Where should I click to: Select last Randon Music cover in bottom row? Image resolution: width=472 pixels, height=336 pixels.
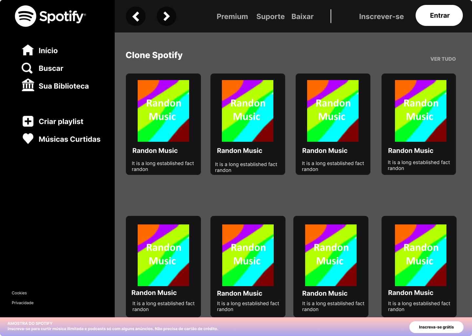click(421, 255)
